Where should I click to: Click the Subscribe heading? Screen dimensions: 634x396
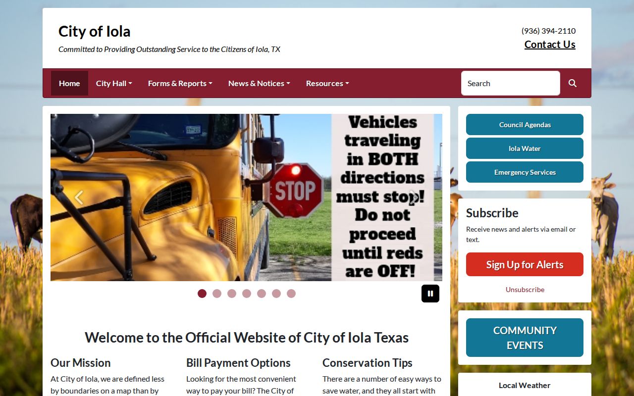point(492,213)
